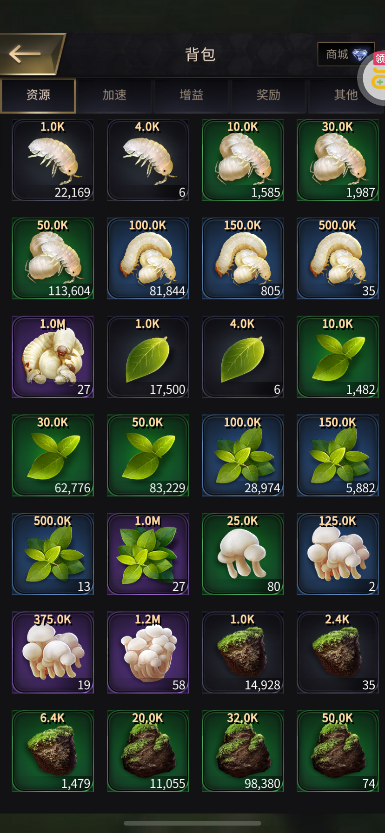
Task: Pick the 1.0M purple leaf item
Action: [x=147, y=554]
